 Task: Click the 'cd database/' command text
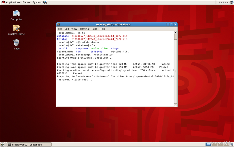(x=91, y=42)
